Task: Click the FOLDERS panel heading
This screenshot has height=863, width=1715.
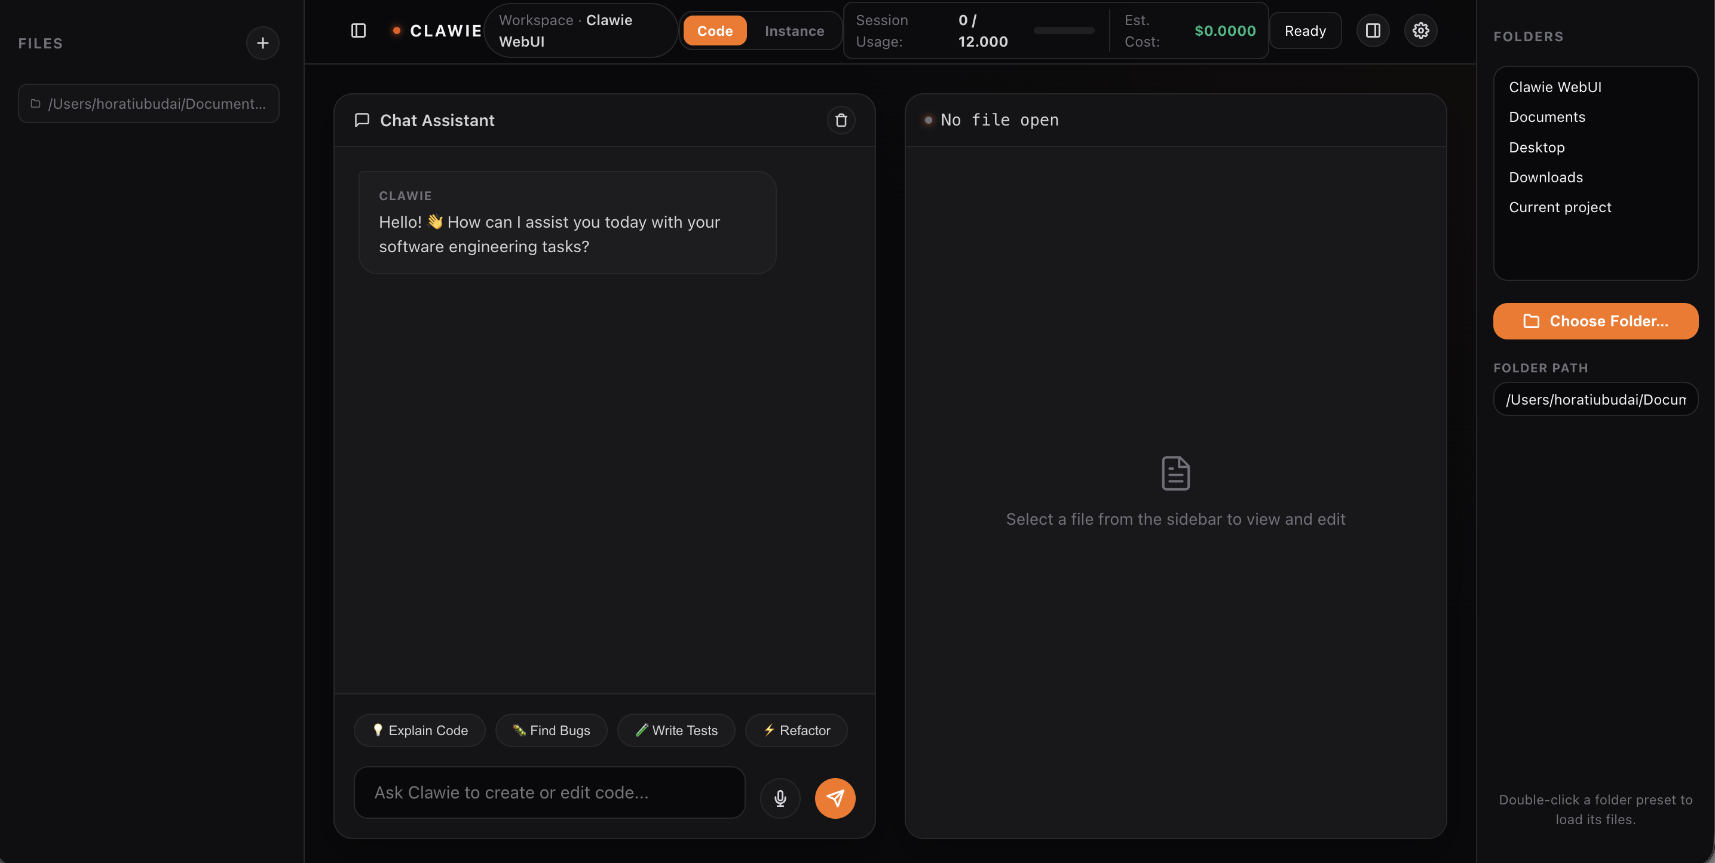Action: [x=1529, y=36]
